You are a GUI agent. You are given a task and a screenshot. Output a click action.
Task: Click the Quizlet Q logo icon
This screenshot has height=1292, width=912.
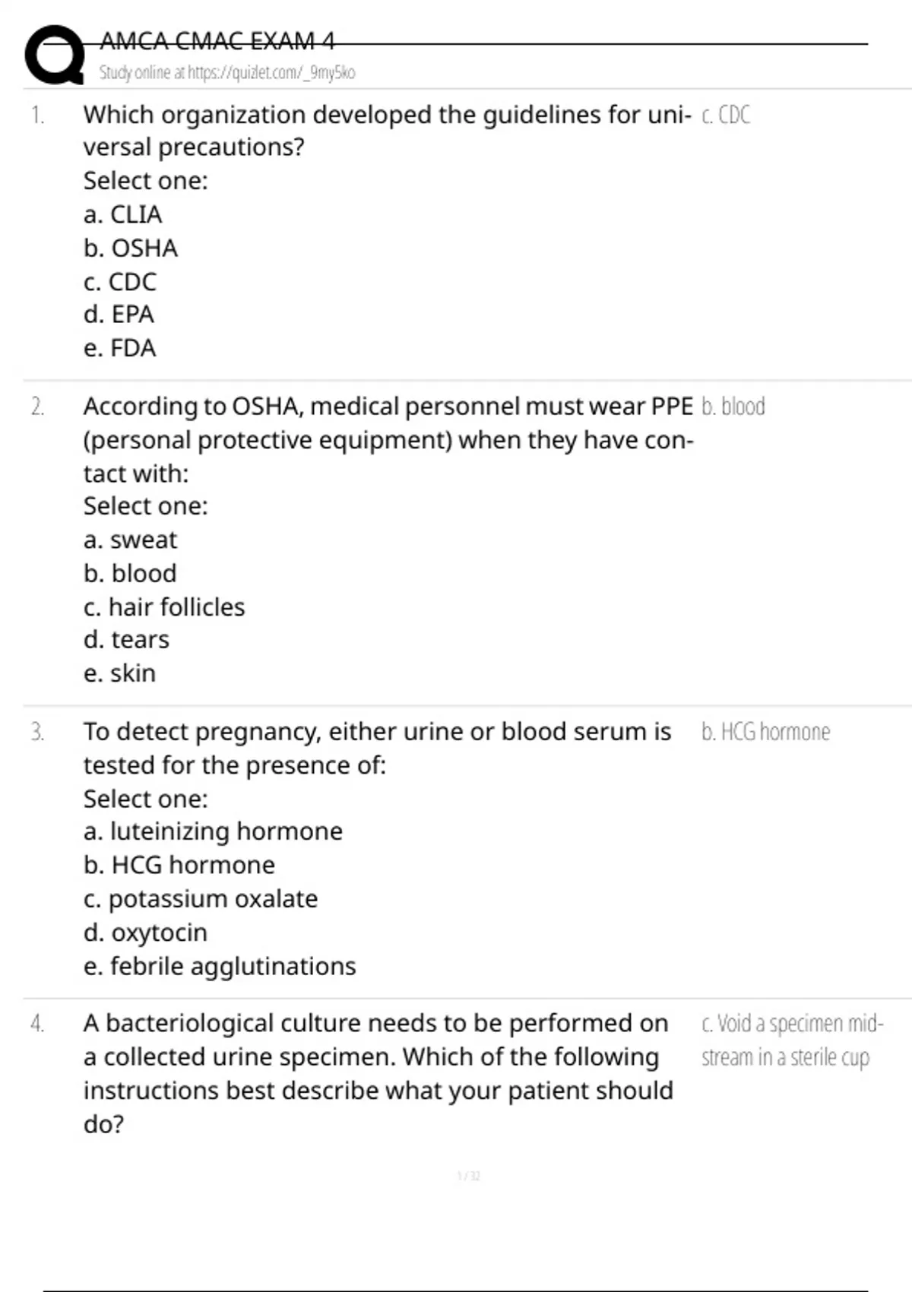[x=55, y=55]
